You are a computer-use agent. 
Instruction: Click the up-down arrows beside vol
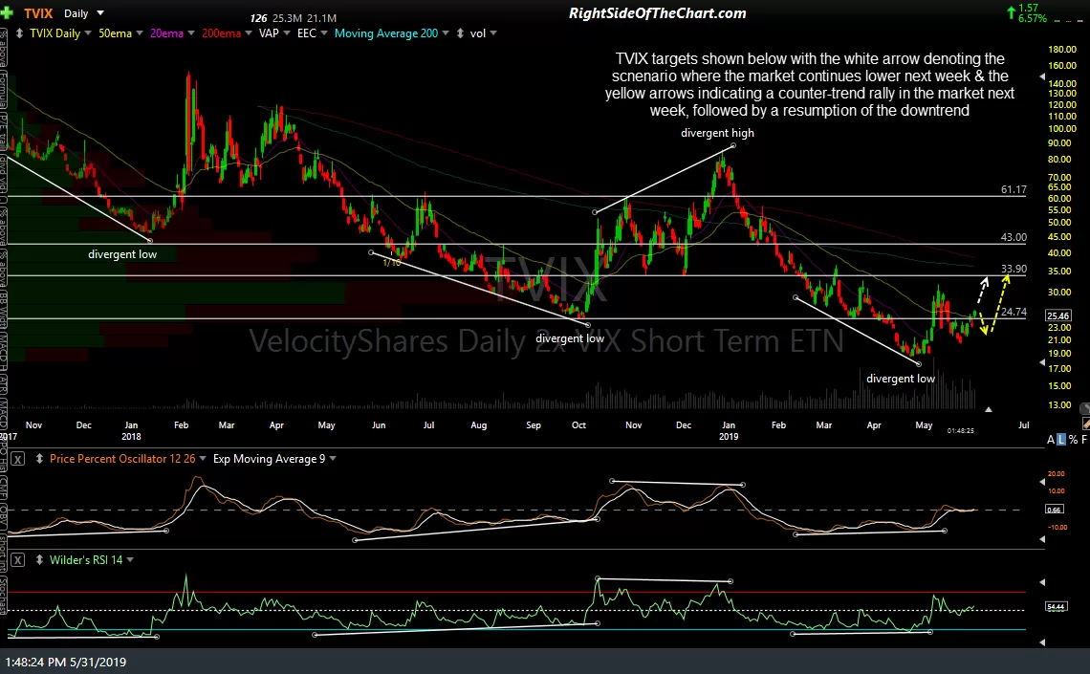click(x=460, y=33)
